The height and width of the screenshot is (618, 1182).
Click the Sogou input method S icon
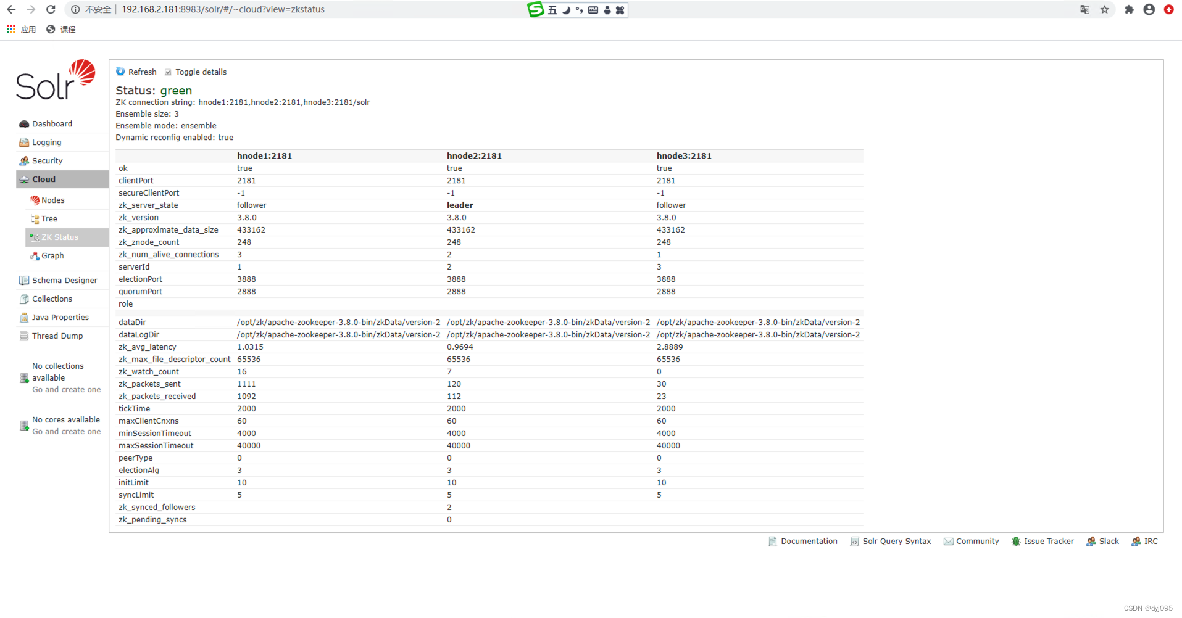tap(536, 9)
